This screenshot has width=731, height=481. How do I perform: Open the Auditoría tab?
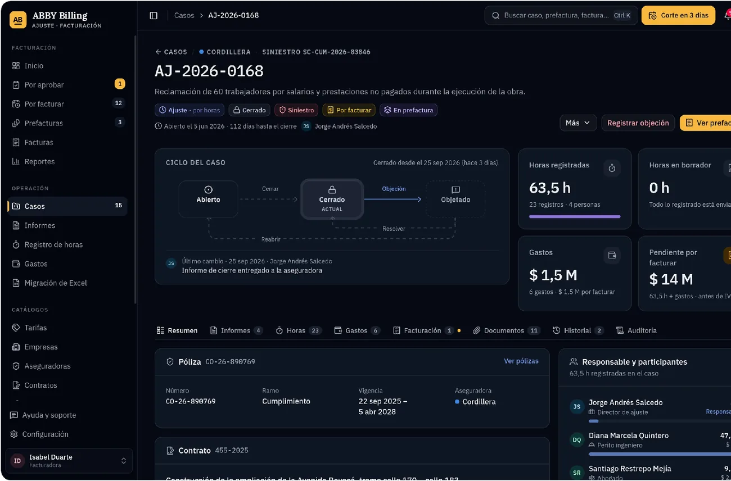click(x=637, y=330)
